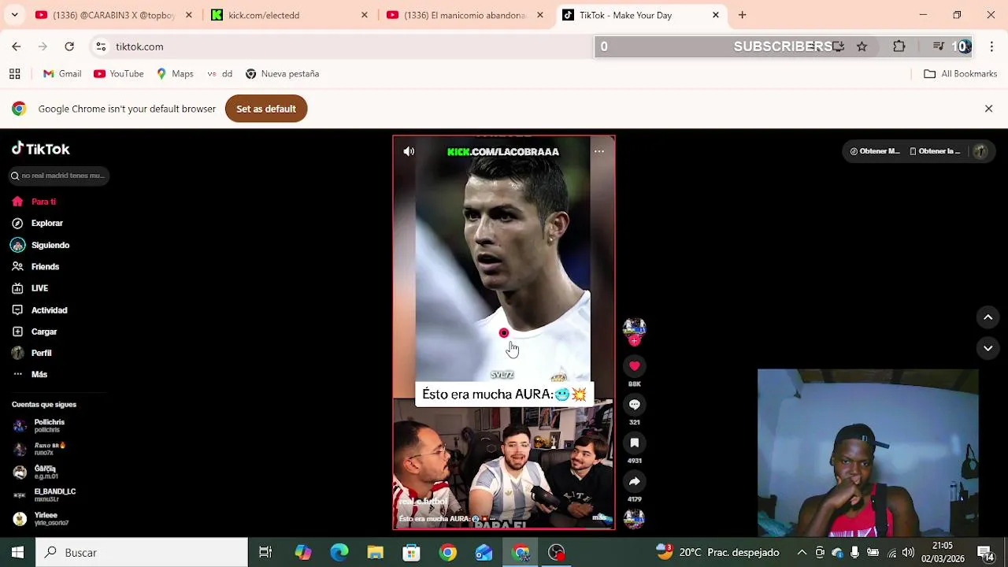Click the Obtener M... button
The width and height of the screenshot is (1008, 567).
[x=874, y=151]
